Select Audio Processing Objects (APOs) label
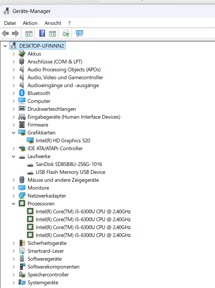The image size is (215, 288). pyautogui.click(x=64, y=70)
